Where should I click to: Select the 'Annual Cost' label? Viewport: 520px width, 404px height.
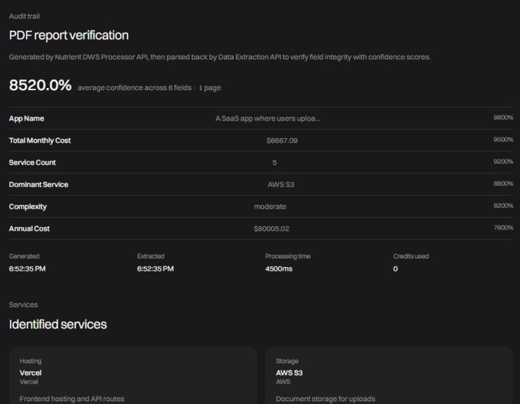29,228
